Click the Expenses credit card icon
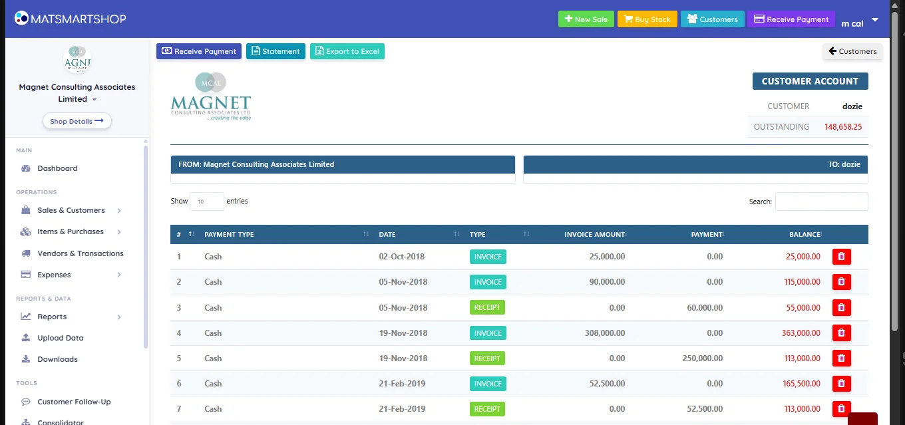 coord(26,275)
